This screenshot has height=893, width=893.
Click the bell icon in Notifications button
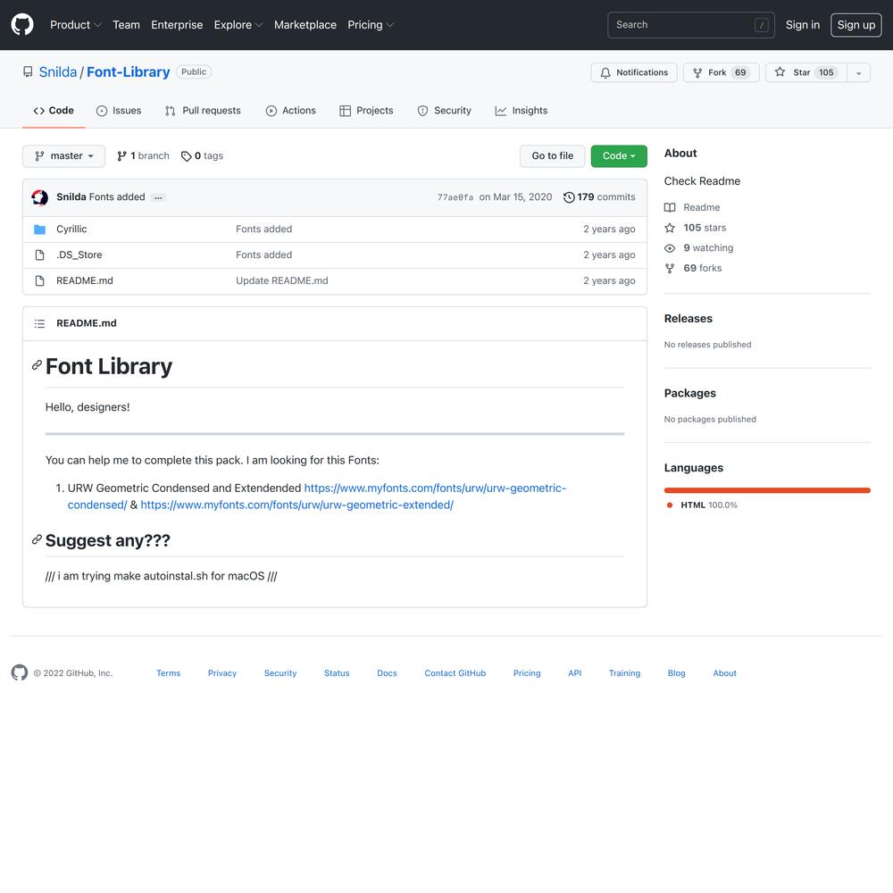coord(605,72)
